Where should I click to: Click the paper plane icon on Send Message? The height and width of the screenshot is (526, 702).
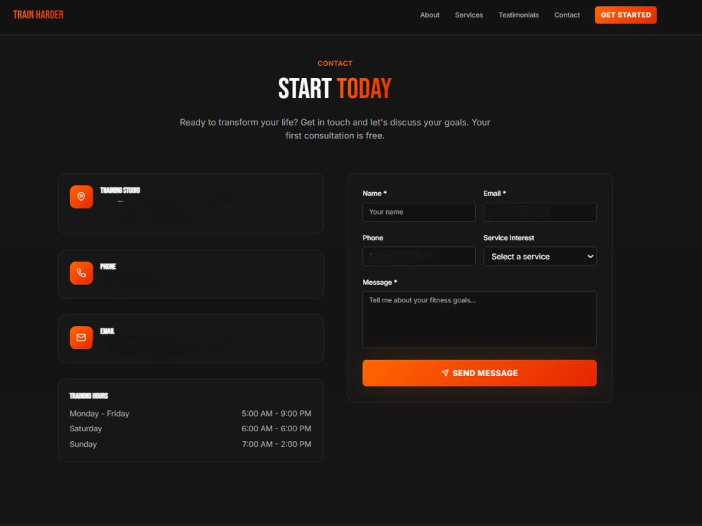point(444,373)
